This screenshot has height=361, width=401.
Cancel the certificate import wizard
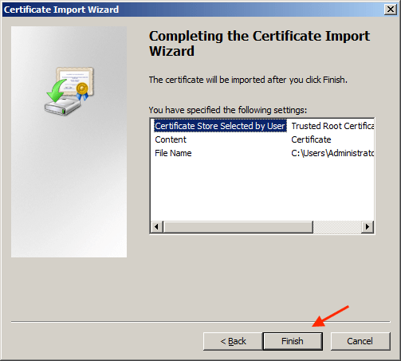click(360, 341)
